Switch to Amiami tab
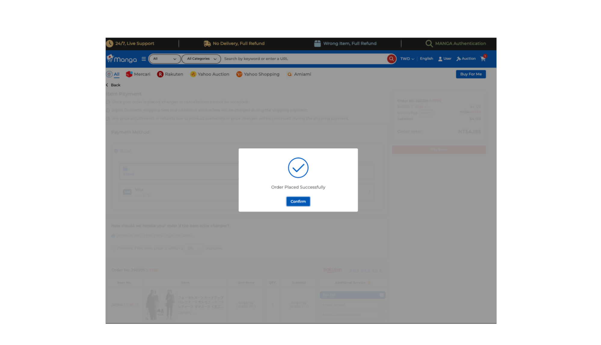Screen dimensions: 601x345 (x=299, y=74)
